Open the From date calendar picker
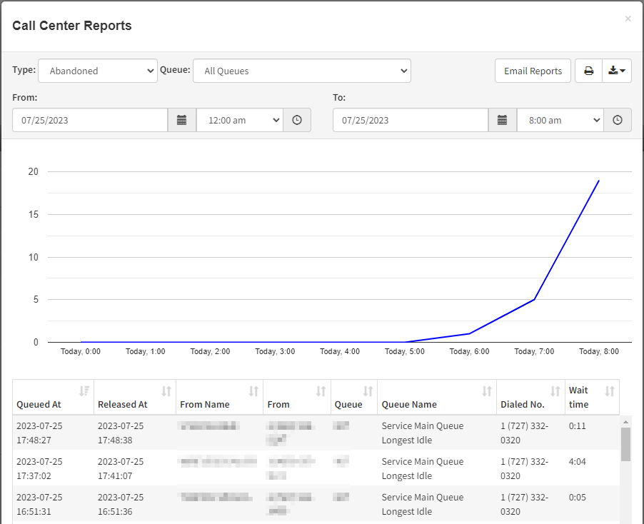The width and height of the screenshot is (644, 524). 181,120
